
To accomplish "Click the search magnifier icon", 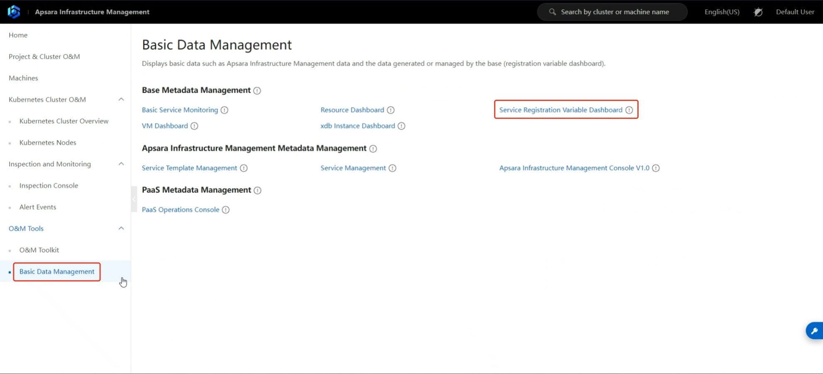I will pyautogui.click(x=552, y=12).
